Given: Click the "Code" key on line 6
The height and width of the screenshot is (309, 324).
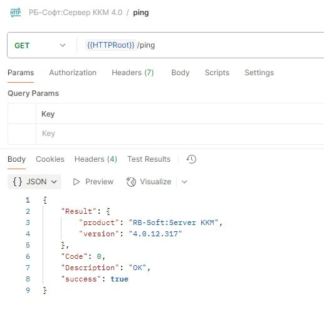Looking at the screenshot, I should point(74,256).
